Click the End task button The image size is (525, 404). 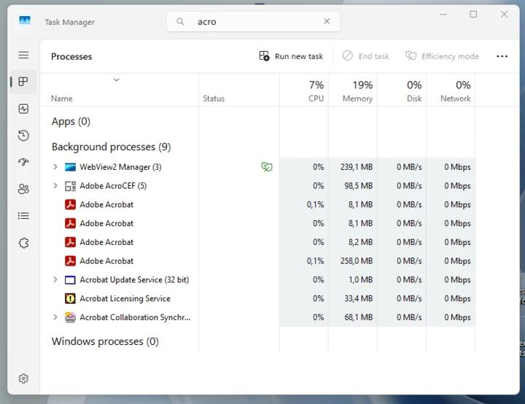click(x=365, y=56)
